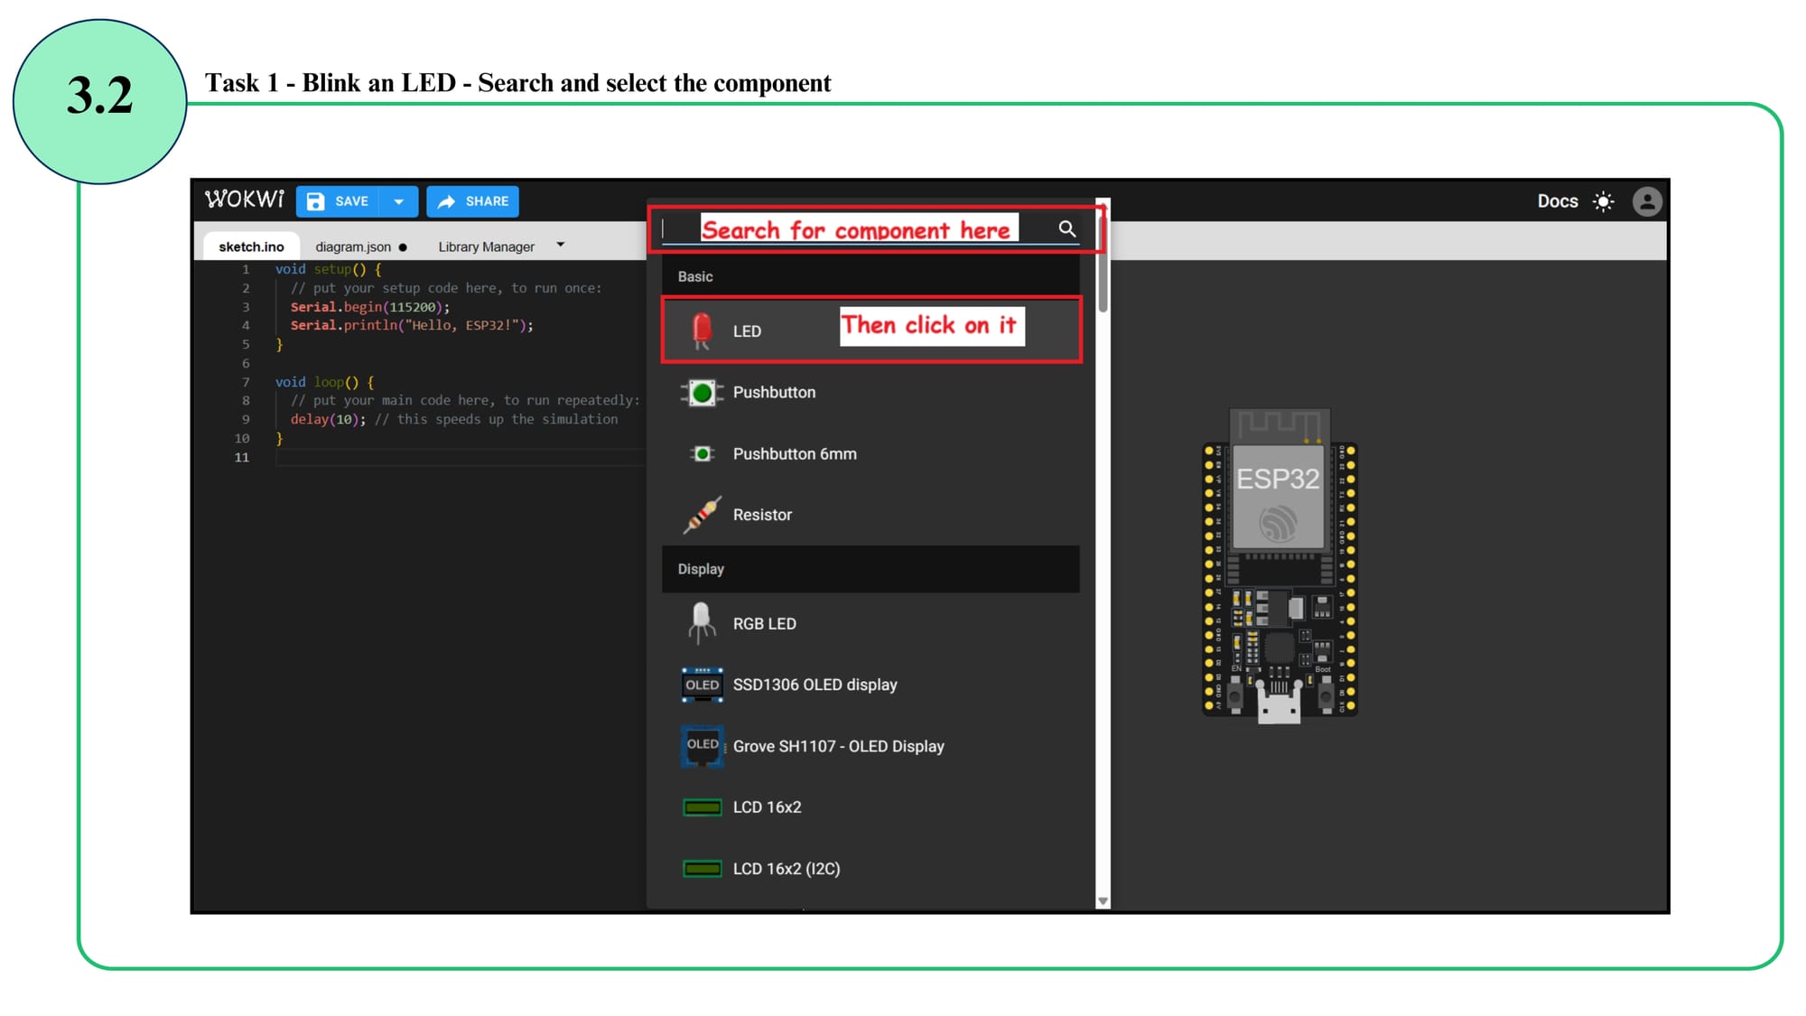Select the RGB LED icon
Screen dimensions: 1806x1016
(702, 623)
